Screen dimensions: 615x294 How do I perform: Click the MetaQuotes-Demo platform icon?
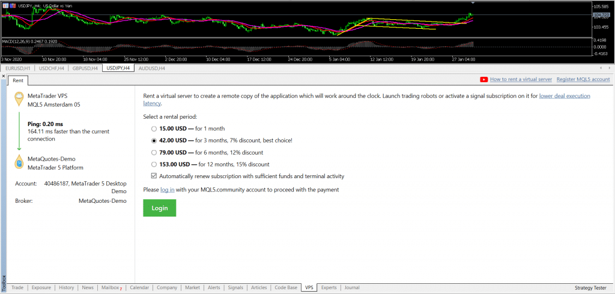[19, 162]
